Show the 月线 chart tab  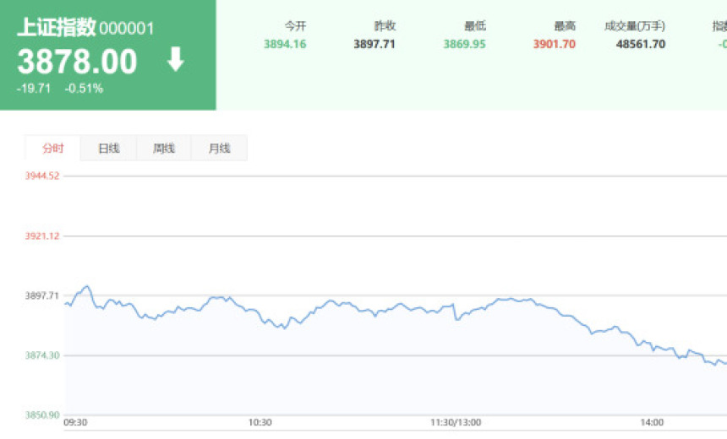click(219, 149)
